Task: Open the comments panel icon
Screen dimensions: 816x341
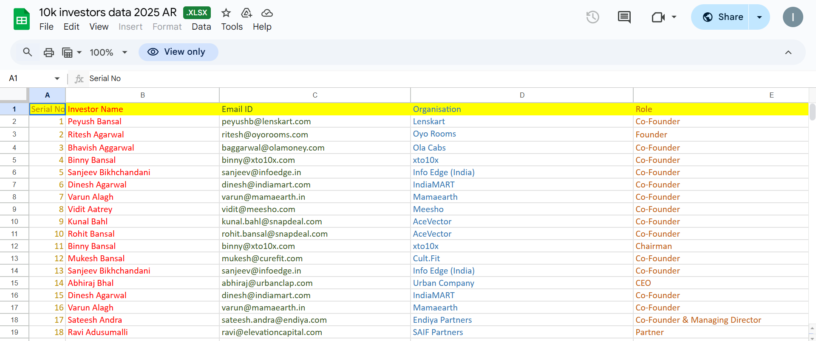Action: (x=624, y=17)
